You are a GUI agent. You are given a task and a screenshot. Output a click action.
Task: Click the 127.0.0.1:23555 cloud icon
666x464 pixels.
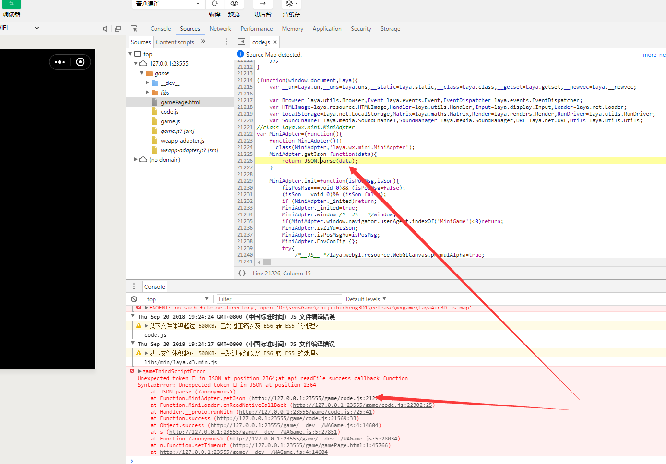143,63
